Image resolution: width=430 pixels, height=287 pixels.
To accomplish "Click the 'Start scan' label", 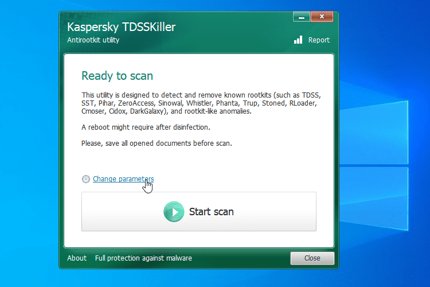I will point(211,212).
